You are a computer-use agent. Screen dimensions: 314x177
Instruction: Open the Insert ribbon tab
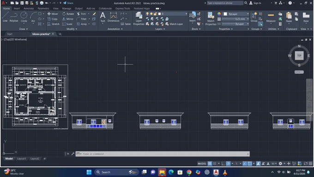pos(17,8)
